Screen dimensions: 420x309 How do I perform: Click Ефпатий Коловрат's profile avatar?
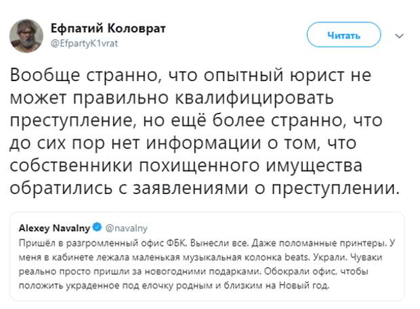pos(26,35)
